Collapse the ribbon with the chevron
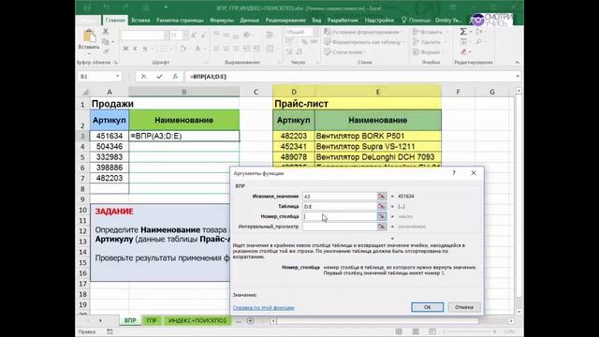 518,63
